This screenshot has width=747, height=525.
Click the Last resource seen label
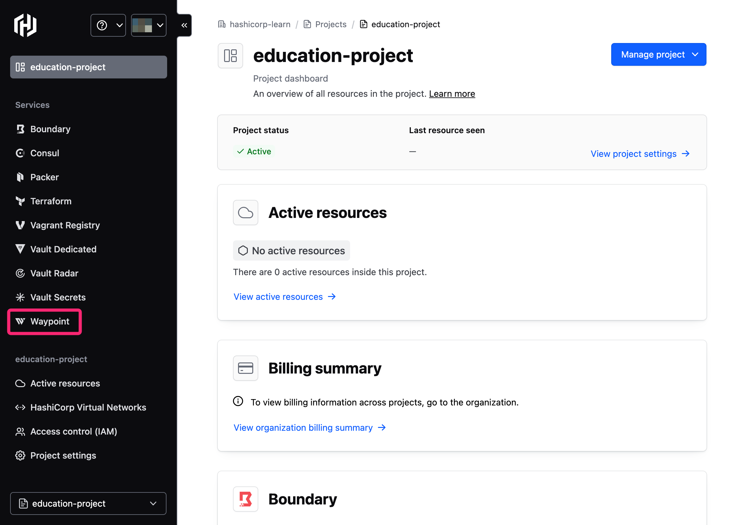click(x=447, y=130)
